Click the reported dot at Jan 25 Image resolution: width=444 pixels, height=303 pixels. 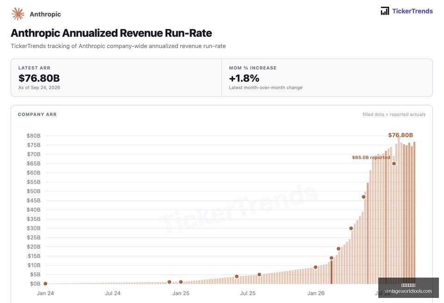pos(181,282)
